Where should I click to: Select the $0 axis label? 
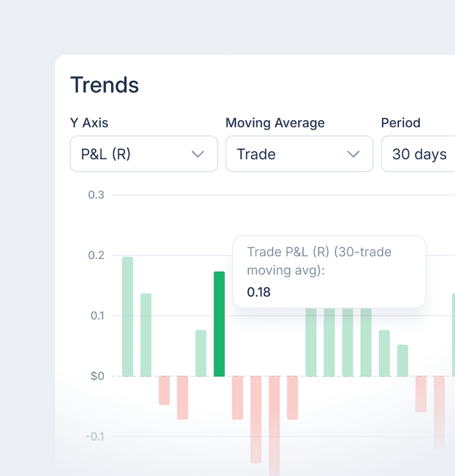click(96, 376)
